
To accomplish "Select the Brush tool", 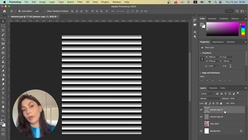I will point(3,57).
